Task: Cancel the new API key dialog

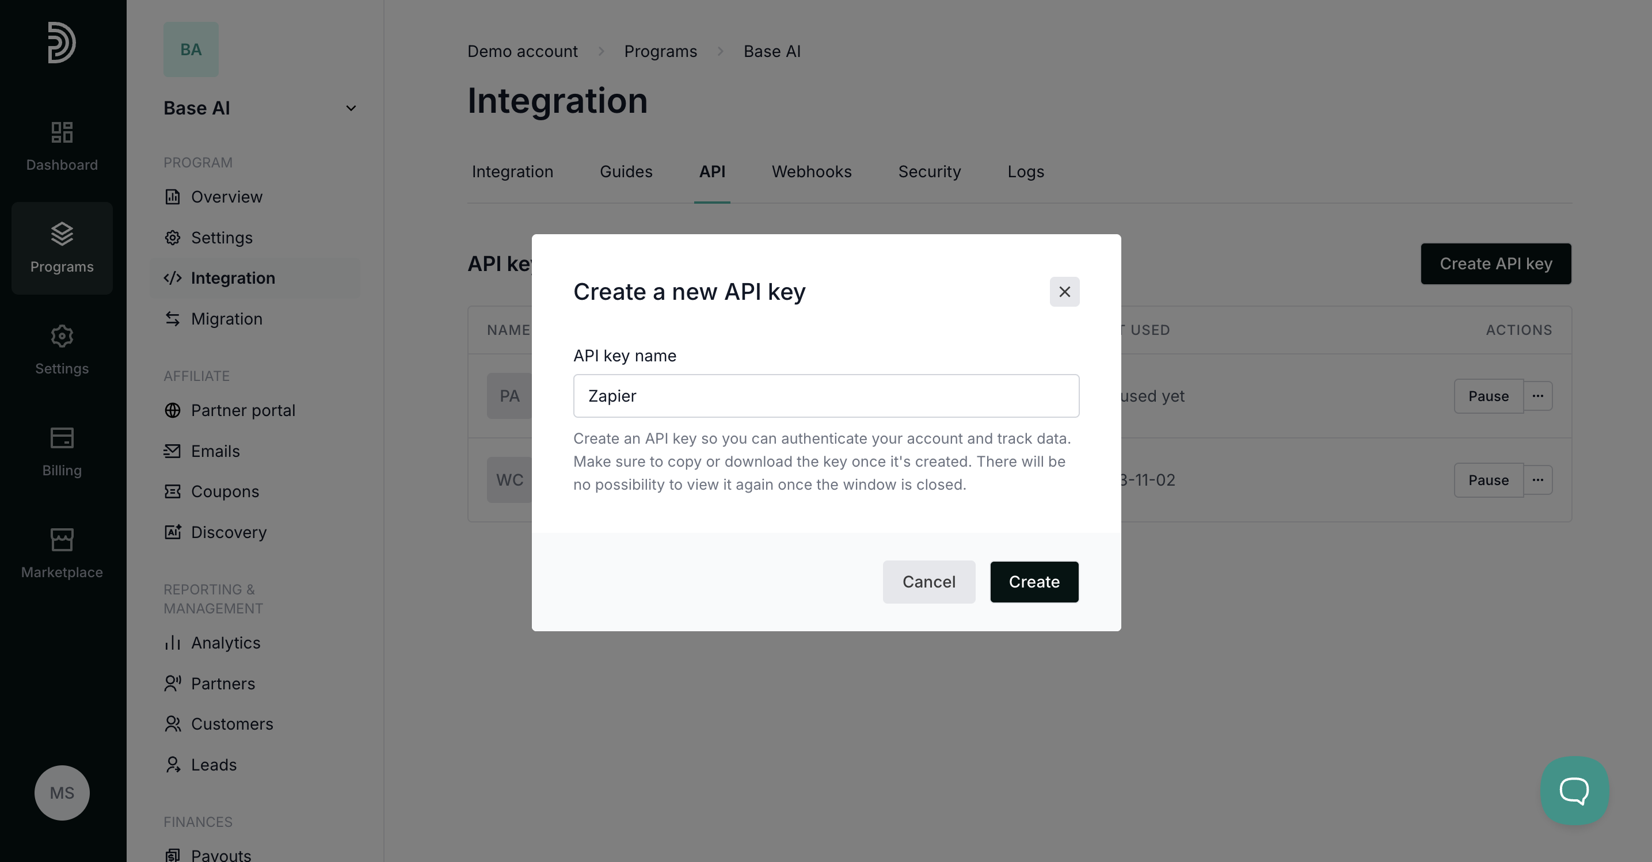Action: (928, 582)
